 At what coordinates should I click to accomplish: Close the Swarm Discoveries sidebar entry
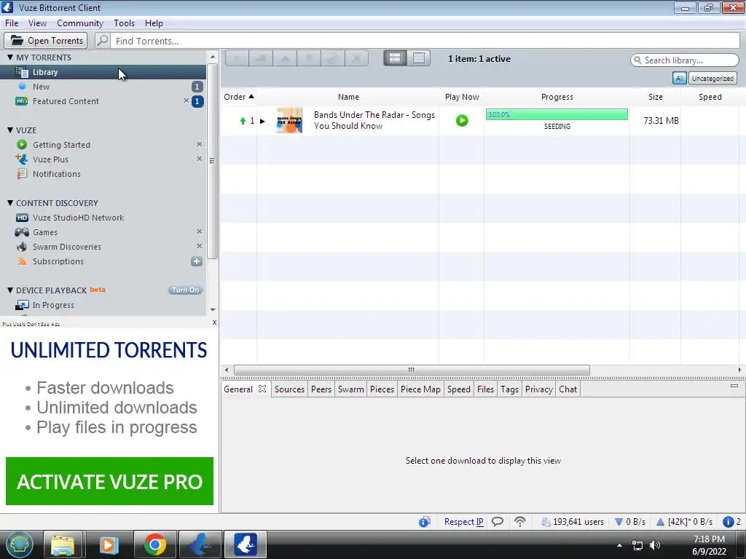tap(200, 246)
